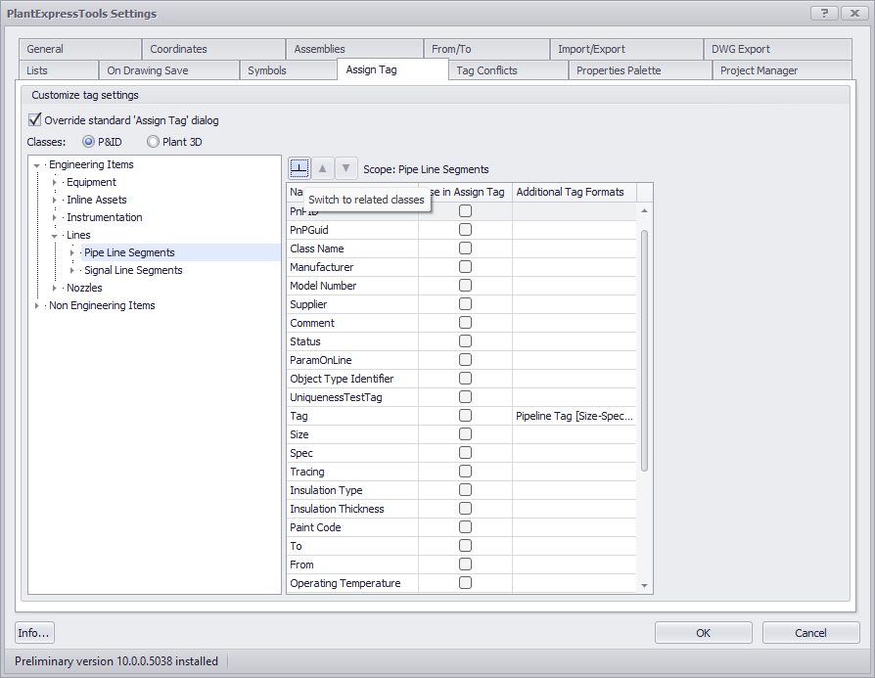
Task: Open the Symbols tab
Action: (289, 70)
